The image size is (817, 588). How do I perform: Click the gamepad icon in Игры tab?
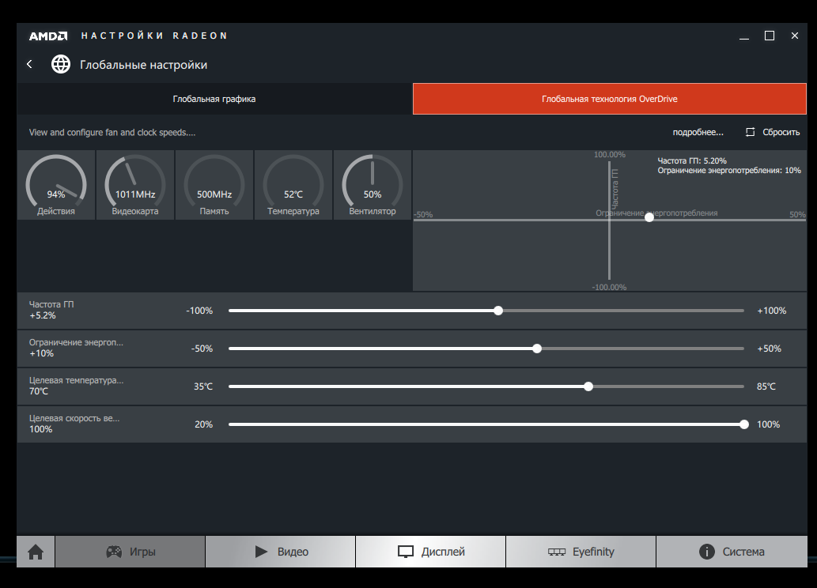114,552
